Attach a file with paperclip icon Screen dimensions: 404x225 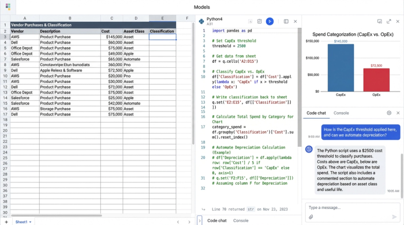coord(311,217)
